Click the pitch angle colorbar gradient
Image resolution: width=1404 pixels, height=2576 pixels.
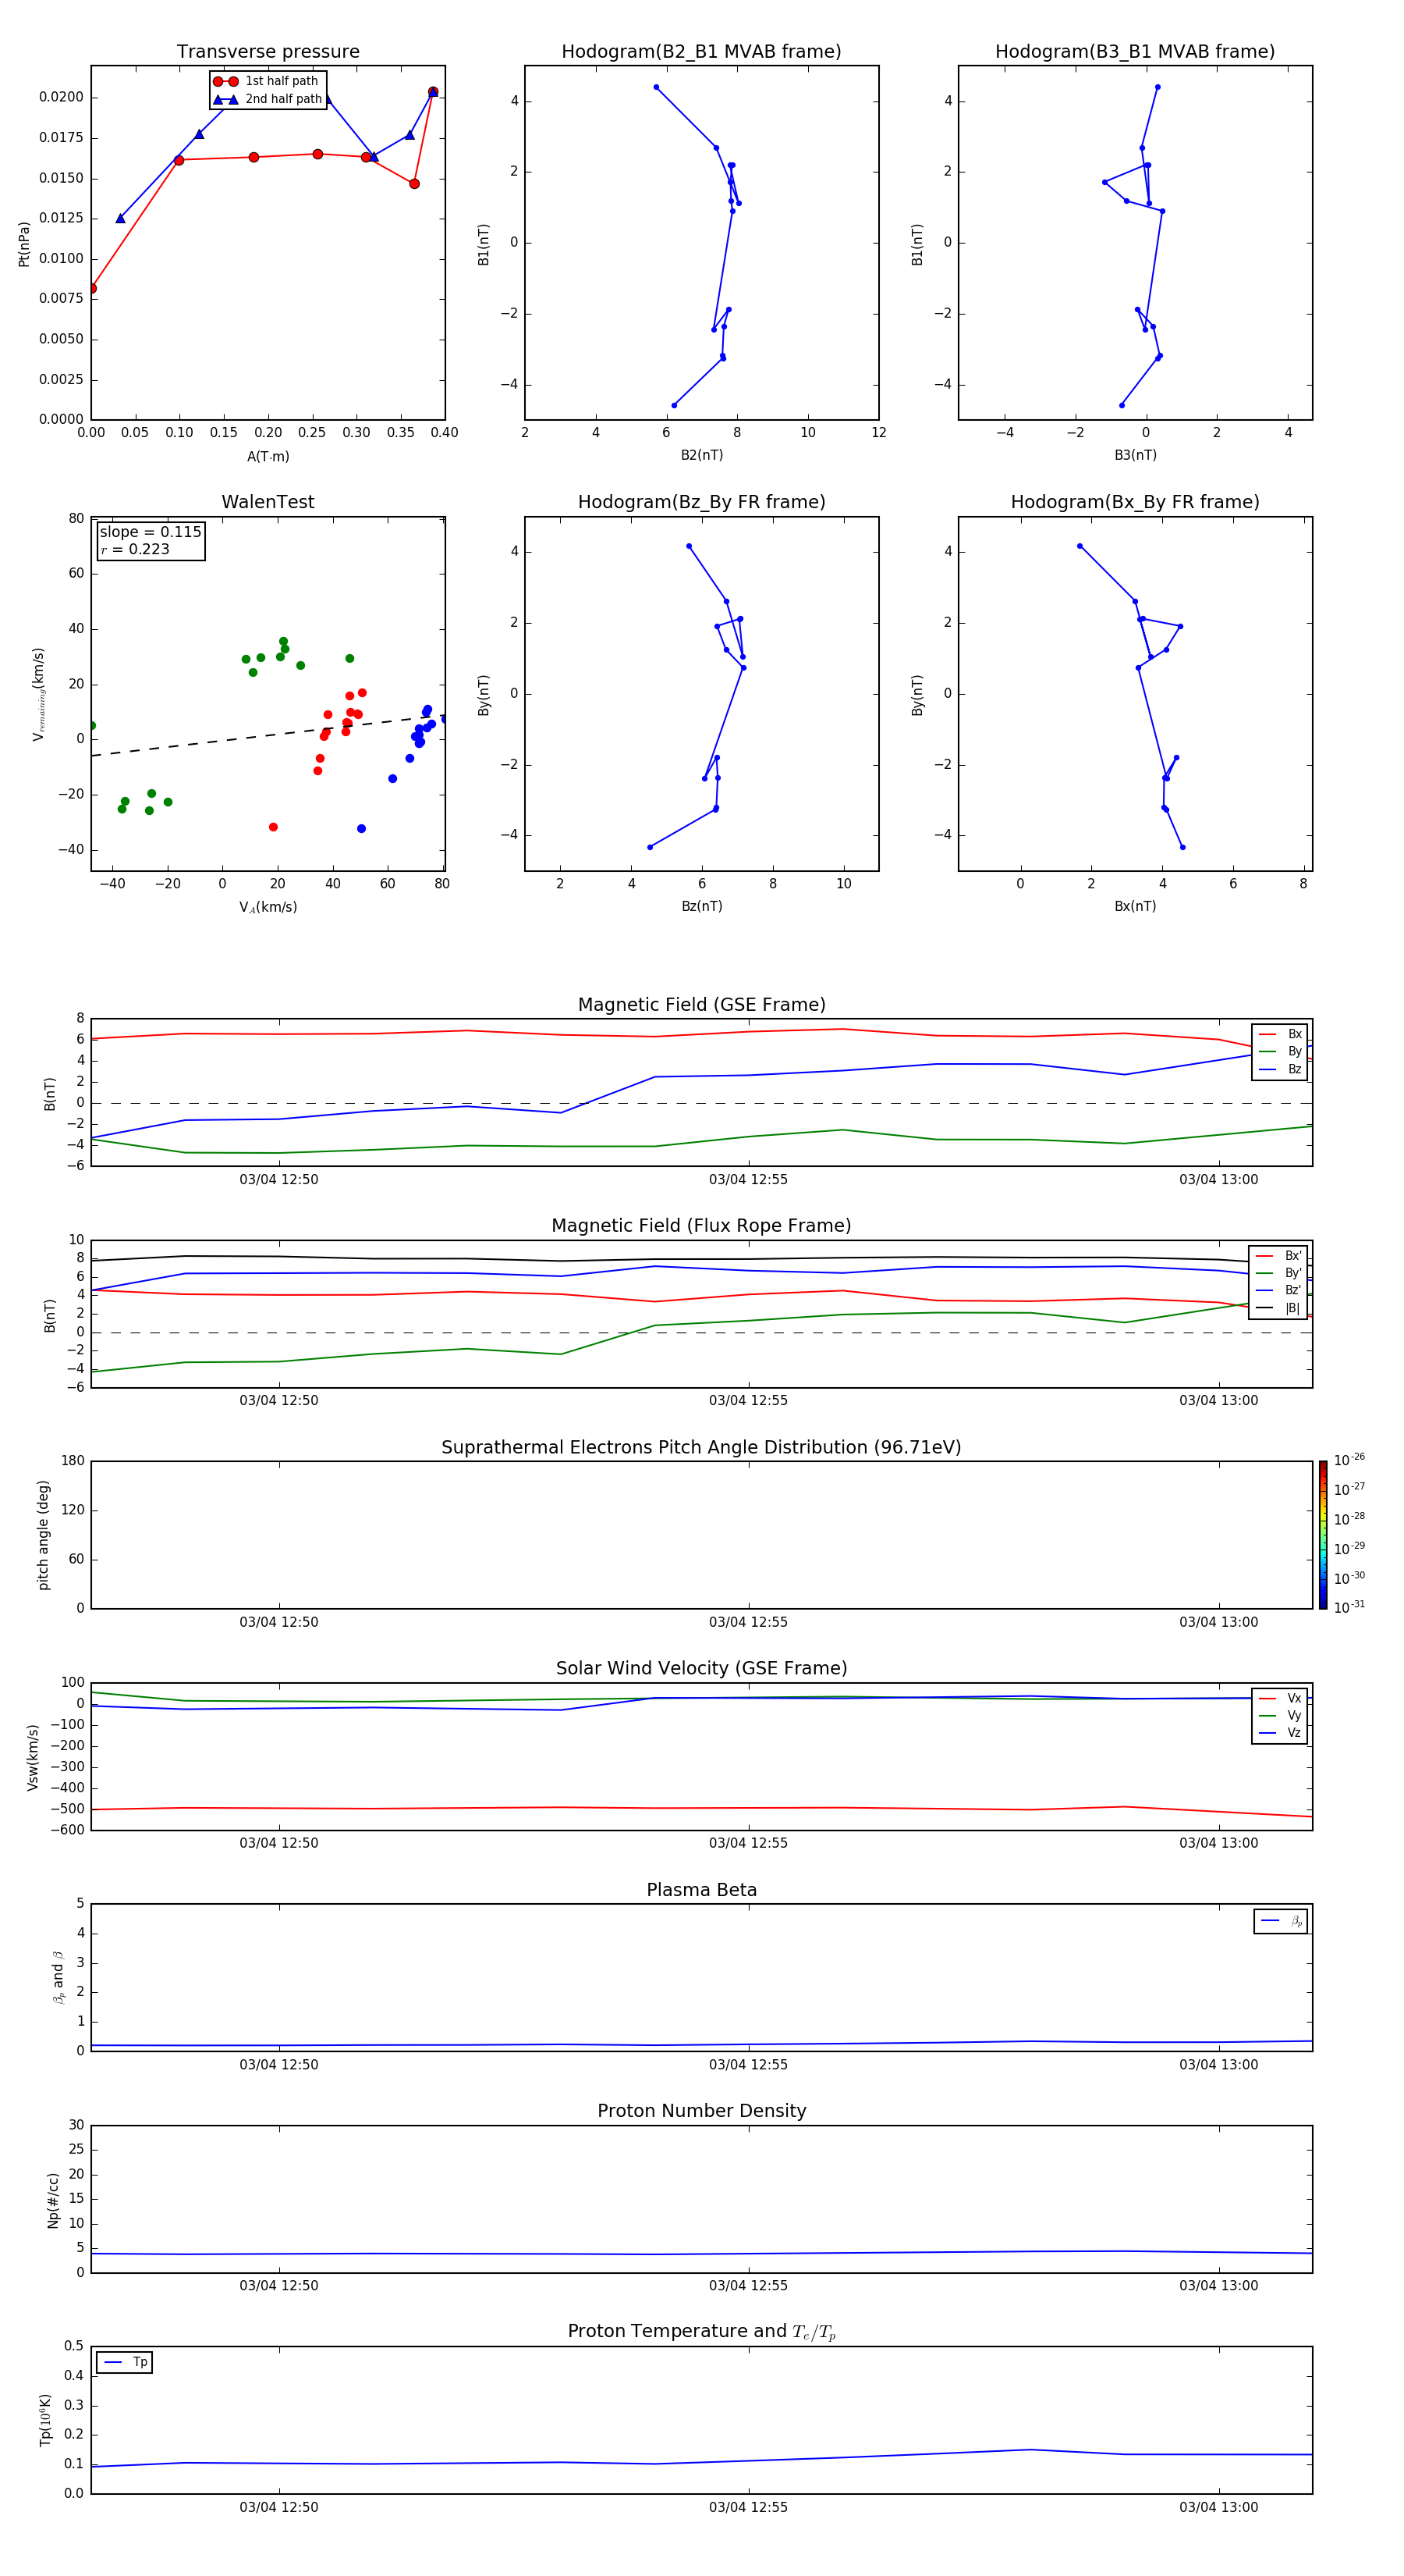(x=1323, y=1535)
